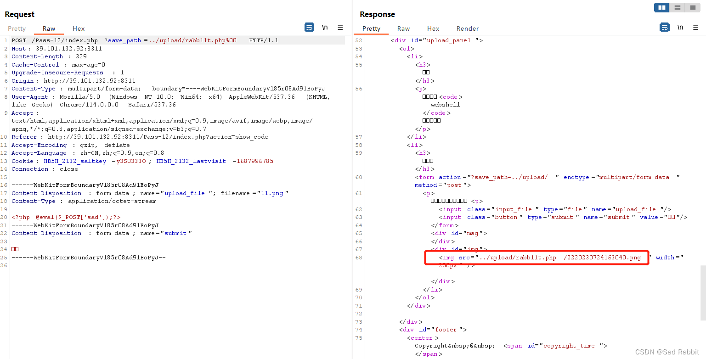
Task: Toggle the \n non-printable characters button in Response
Action: (680, 28)
